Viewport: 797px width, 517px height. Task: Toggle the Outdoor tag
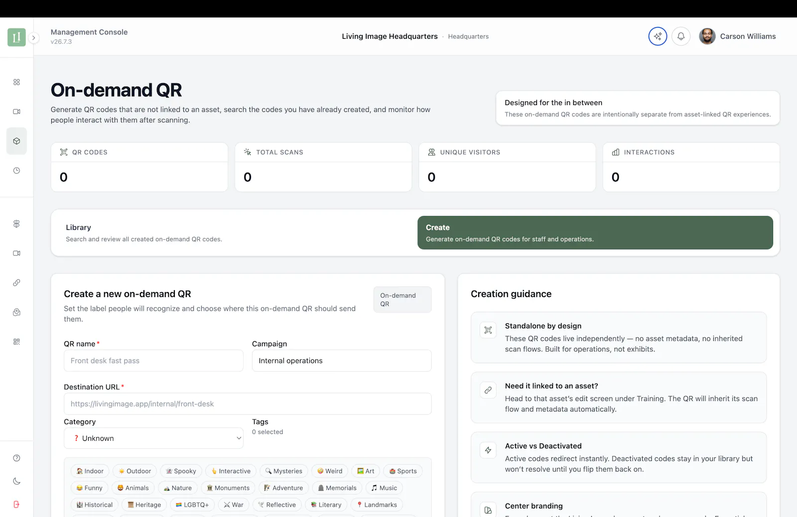pyautogui.click(x=135, y=471)
